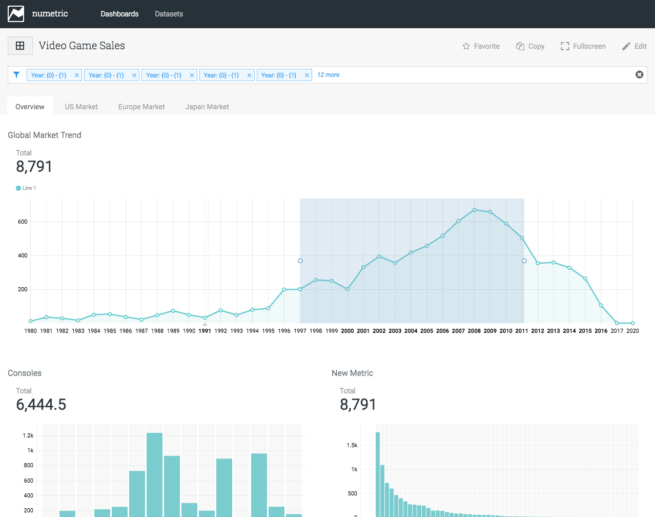This screenshot has height=517, width=655.
Task: Copy this dashboard
Action: pos(530,46)
